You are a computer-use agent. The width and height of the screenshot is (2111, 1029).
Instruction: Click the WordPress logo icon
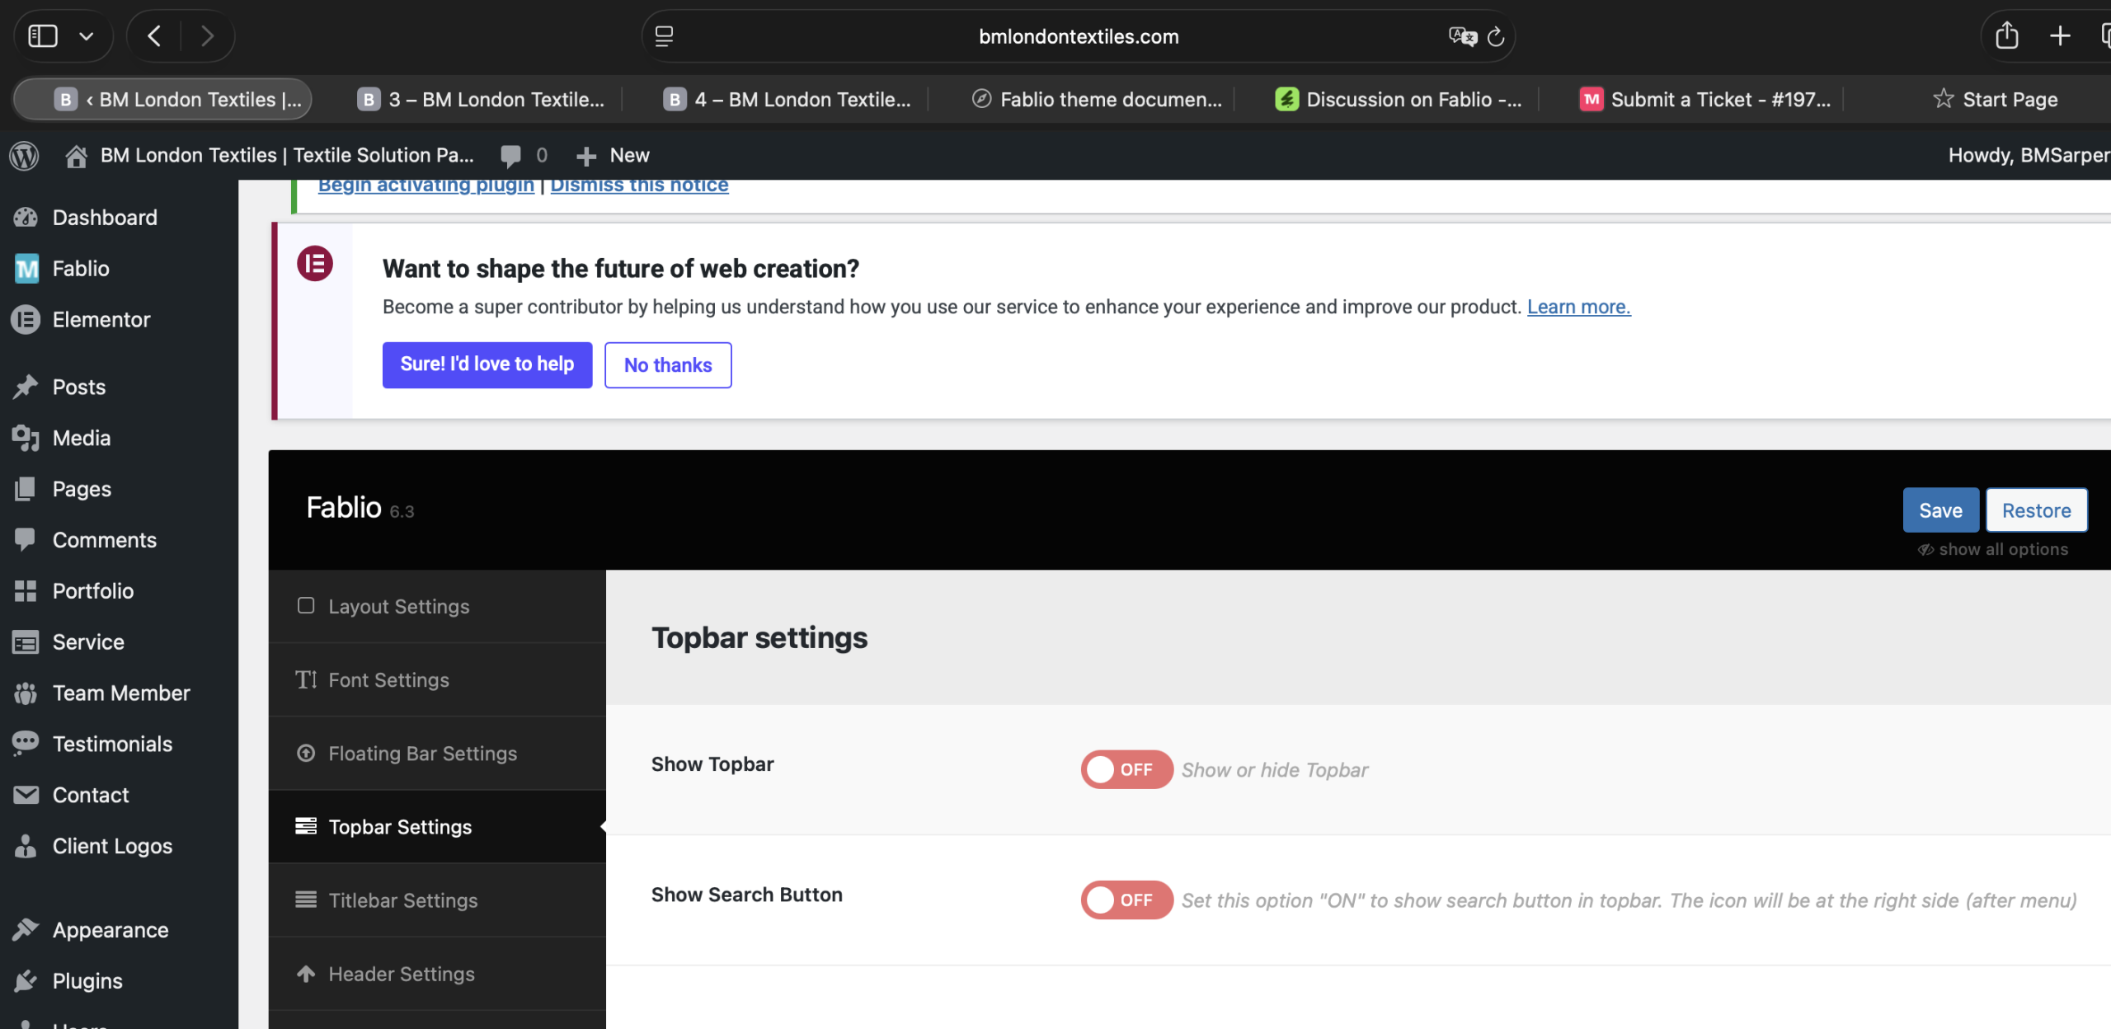(25, 155)
